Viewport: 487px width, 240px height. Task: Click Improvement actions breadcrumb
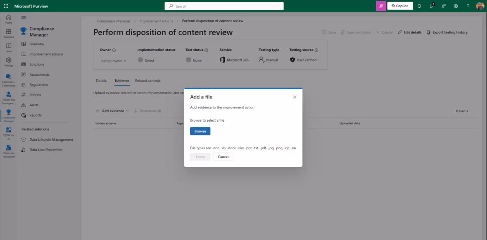click(156, 21)
